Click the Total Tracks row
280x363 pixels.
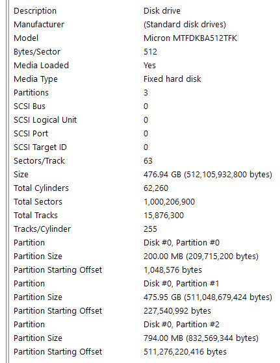(144, 216)
